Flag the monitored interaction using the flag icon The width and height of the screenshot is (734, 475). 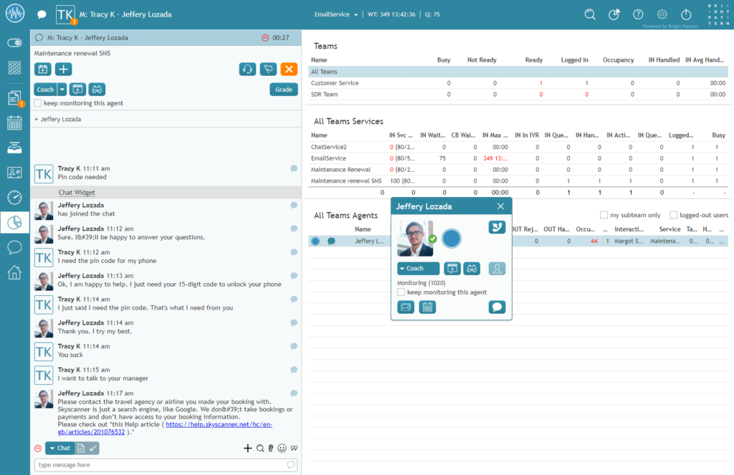click(270, 69)
